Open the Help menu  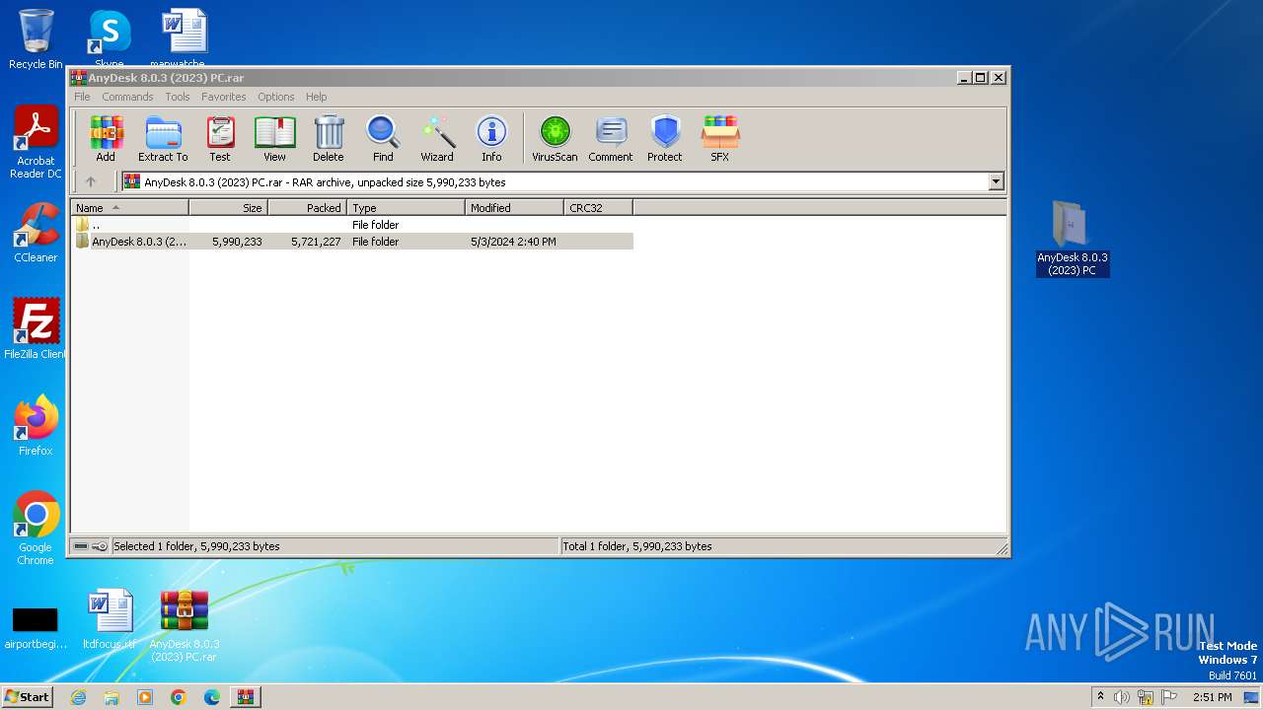[x=316, y=97]
